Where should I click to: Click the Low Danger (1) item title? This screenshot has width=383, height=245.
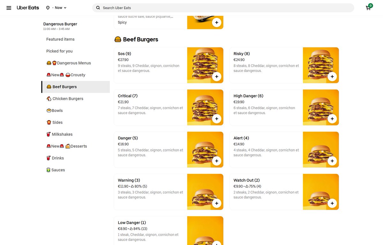click(x=132, y=223)
